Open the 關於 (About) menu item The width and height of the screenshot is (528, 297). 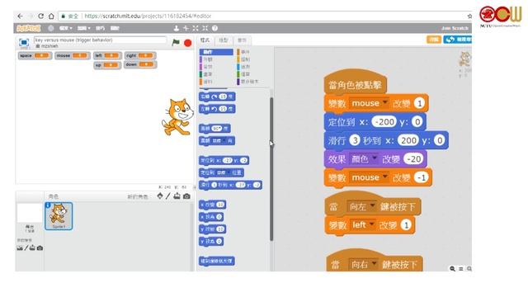point(115,28)
